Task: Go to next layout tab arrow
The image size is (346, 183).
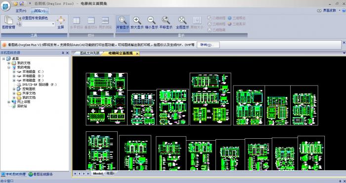Action: tap(84, 174)
